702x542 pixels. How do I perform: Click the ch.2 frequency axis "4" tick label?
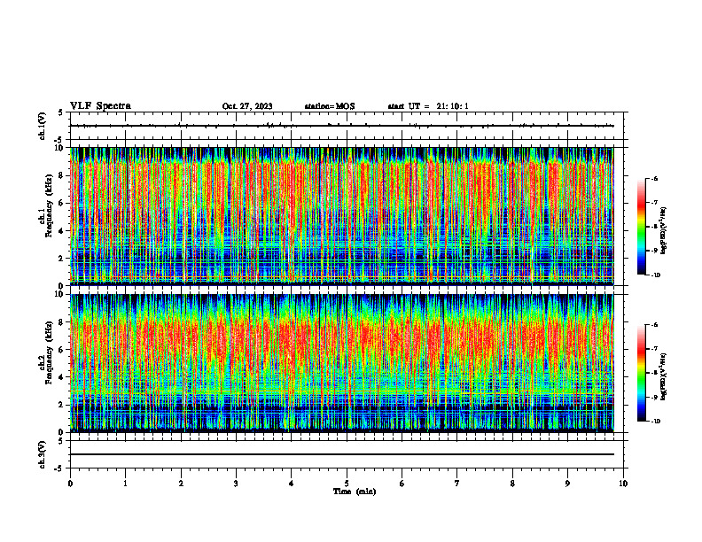click(61, 377)
